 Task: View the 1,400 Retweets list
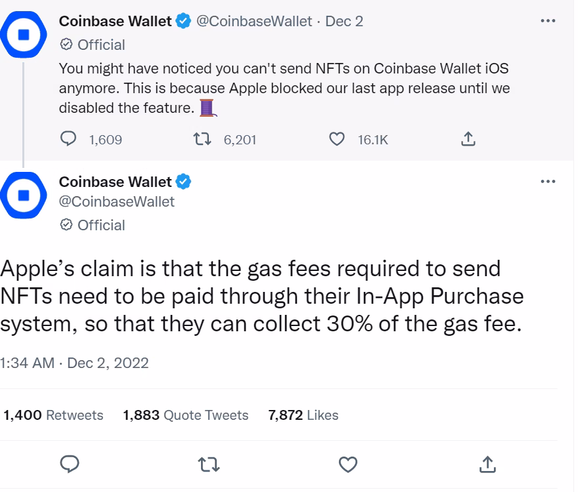pyautogui.click(x=53, y=415)
